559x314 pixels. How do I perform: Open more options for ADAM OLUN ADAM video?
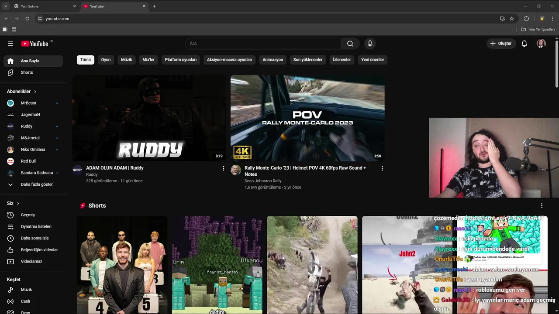[x=224, y=168]
